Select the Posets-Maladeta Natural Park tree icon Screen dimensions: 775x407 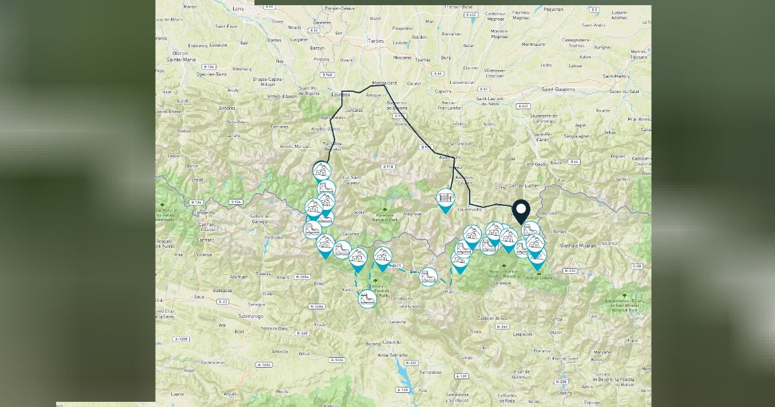[x=504, y=266]
